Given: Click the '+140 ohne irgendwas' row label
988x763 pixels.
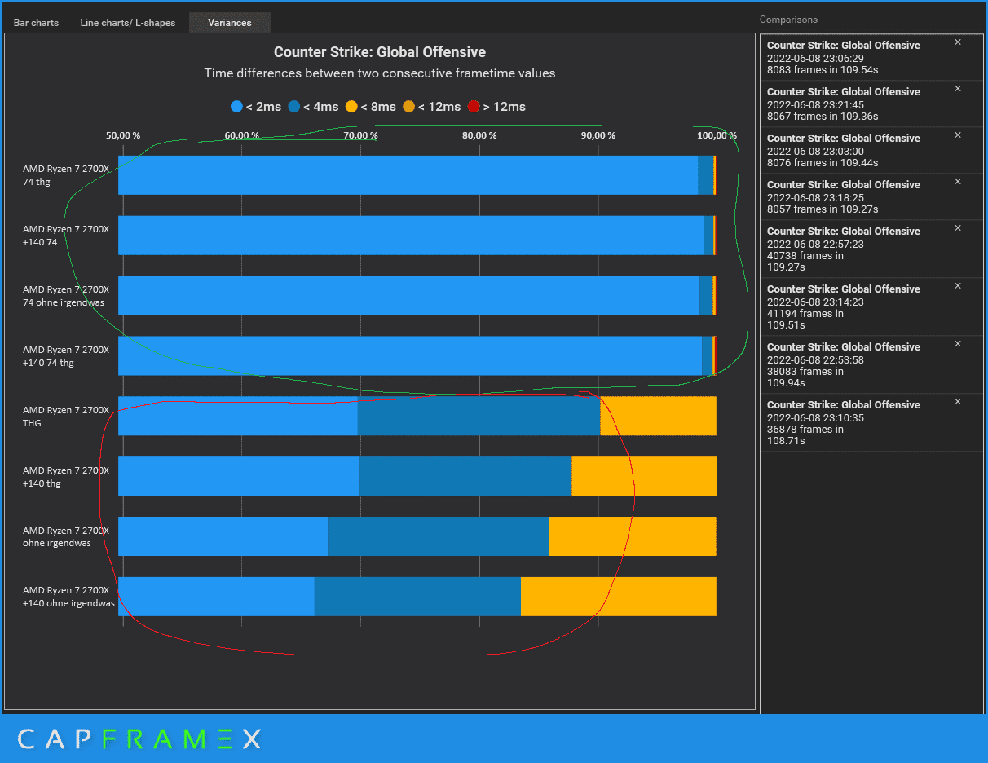Looking at the screenshot, I should tap(68, 597).
